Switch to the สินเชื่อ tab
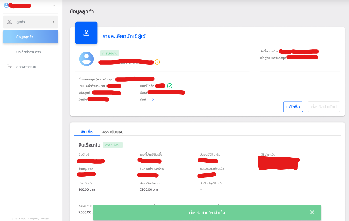349x221 pixels. click(x=87, y=132)
